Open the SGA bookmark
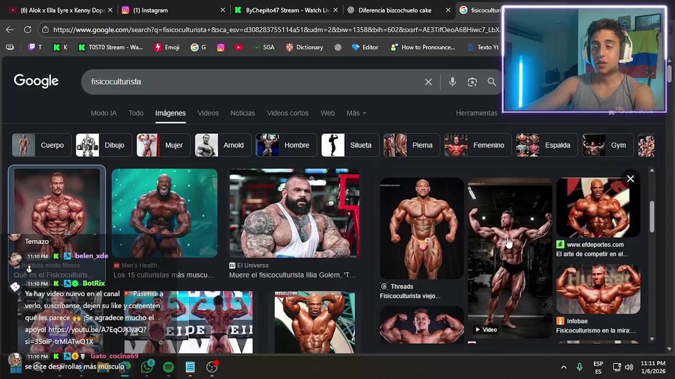 pyautogui.click(x=263, y=47)
